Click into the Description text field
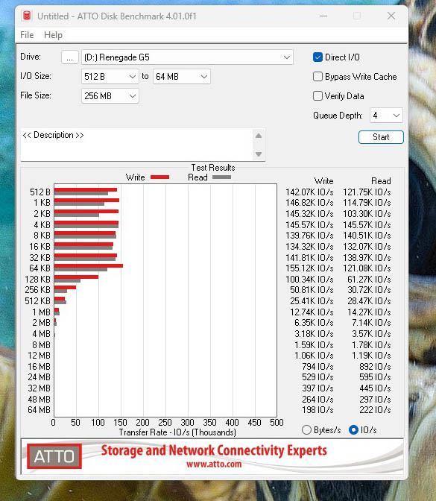This screenshot has width=436, height=501. click(136, 145)
